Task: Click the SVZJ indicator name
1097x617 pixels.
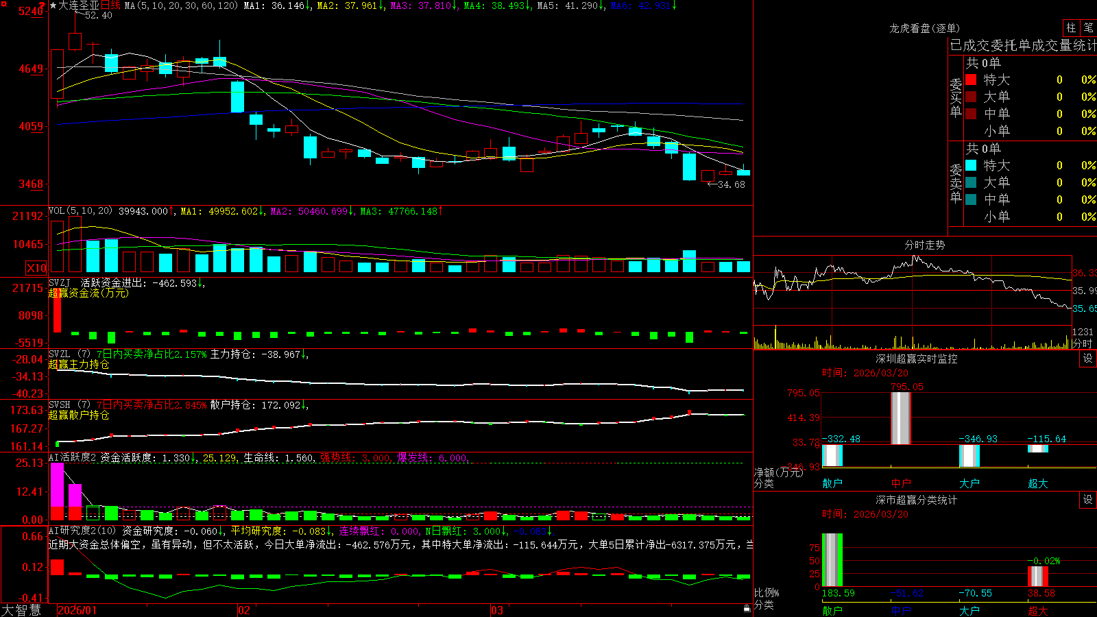Action: click(x=60, y=282)
